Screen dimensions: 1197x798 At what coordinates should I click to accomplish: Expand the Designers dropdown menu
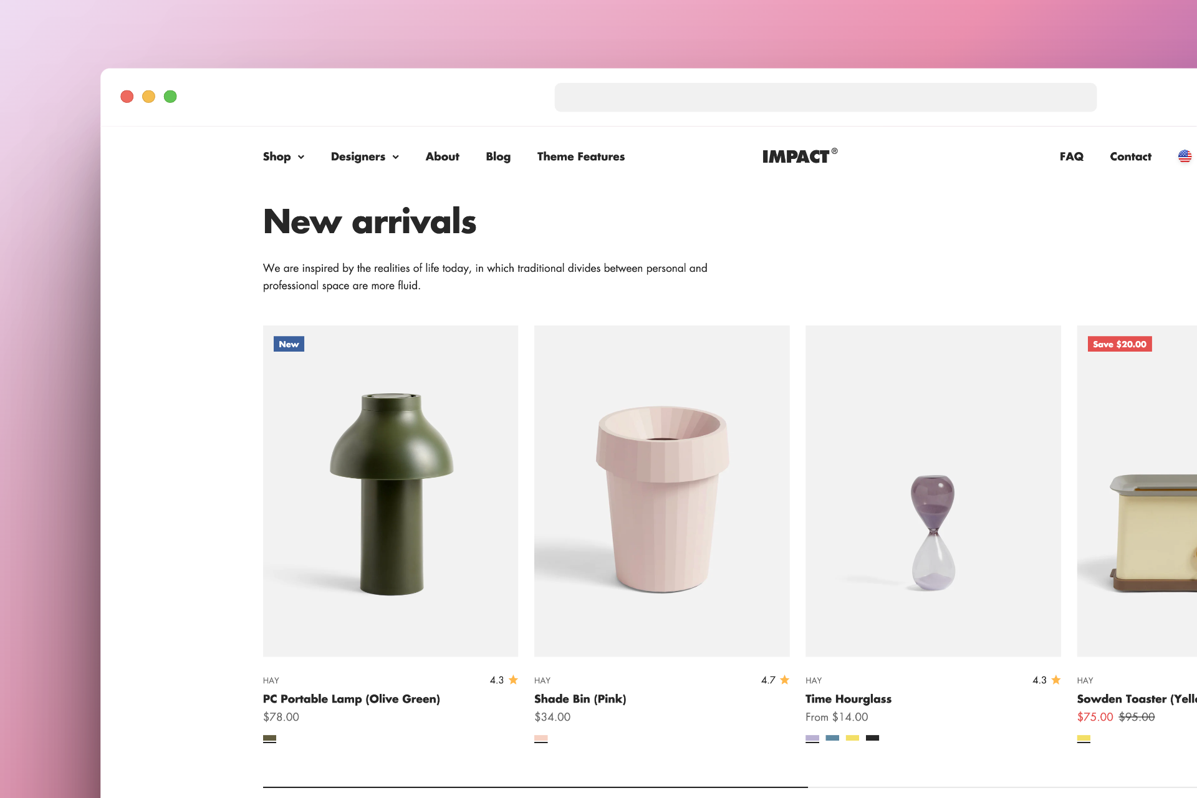(x=365, y=156)
